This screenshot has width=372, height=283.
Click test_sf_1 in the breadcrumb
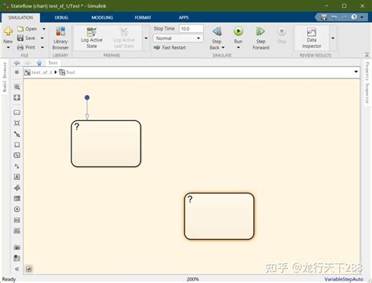point(42,72)
